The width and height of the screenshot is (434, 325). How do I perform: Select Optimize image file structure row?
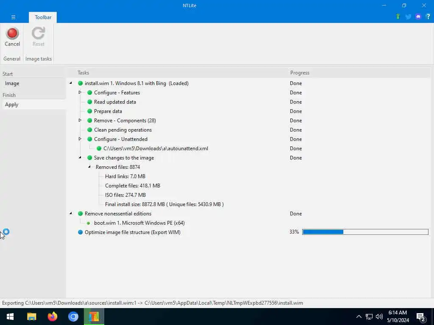click(x=133, y=232)
